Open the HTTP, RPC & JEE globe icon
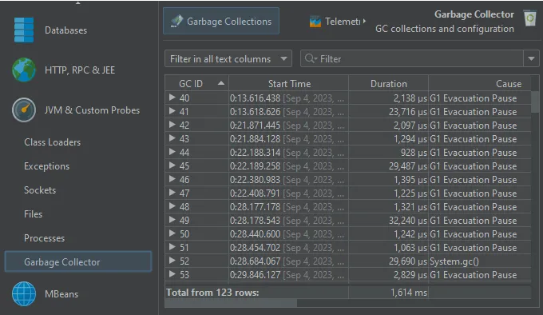 coord(24,70)
